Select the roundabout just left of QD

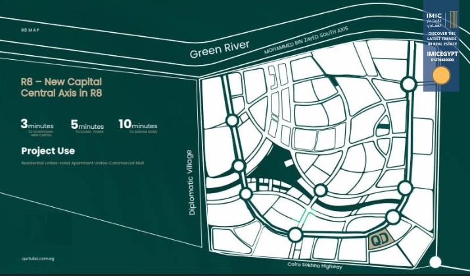[392, 217]
